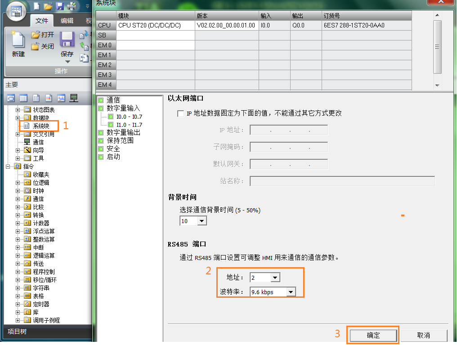Click the communication network icon in 主要 toolbar

74,98
